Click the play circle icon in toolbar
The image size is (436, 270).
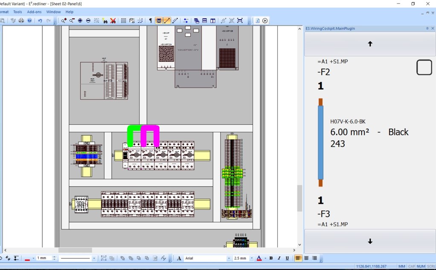click(x=265, y=21)
